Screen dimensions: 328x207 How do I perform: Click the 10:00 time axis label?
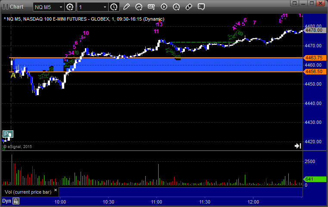tap(60, 202)
